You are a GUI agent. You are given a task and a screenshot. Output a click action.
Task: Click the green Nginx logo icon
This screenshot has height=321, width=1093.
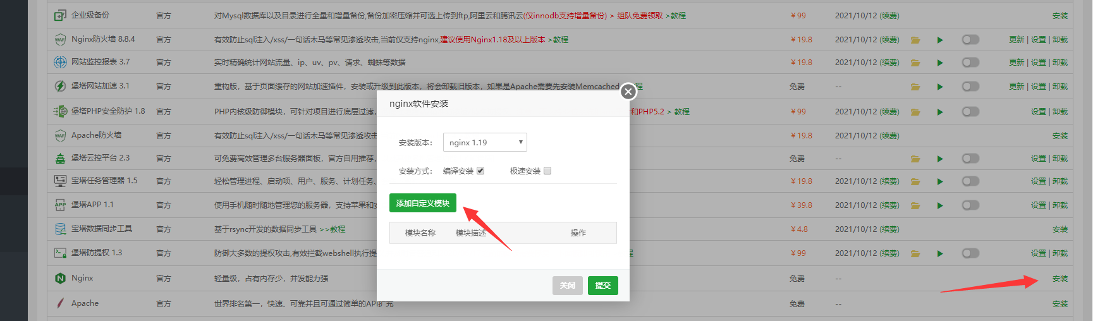60,278
